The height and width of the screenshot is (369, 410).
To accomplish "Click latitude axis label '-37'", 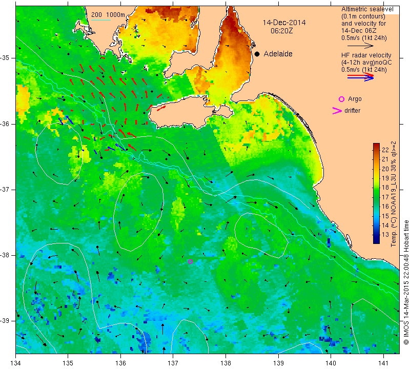I will pyautogui.click(x=5, y=189).
